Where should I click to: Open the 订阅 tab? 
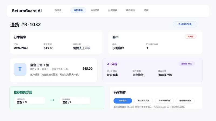click(x=146, y=10)
